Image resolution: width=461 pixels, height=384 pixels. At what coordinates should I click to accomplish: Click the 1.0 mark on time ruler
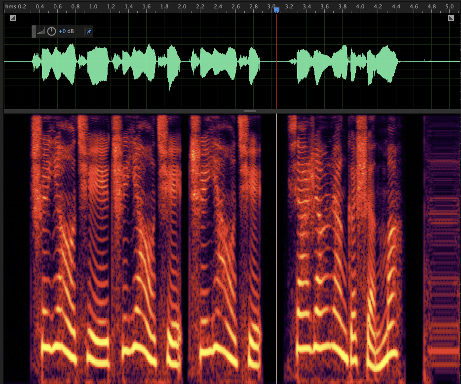(x=93, y=6)
